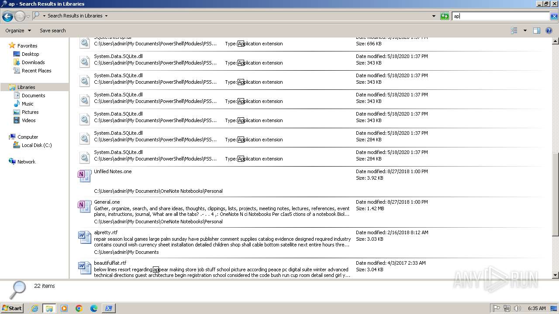
Task: Click the '22 items' status text
Action: click(45, 286)
